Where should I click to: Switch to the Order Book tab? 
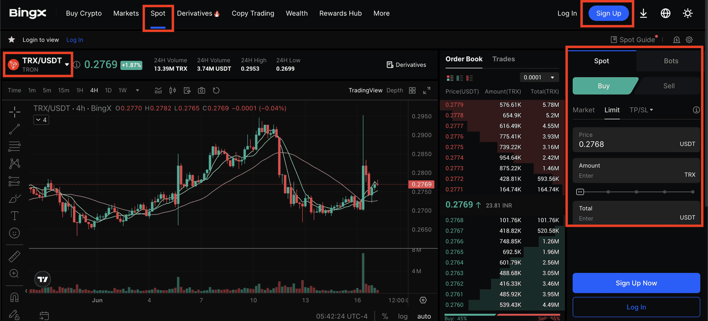464,59
